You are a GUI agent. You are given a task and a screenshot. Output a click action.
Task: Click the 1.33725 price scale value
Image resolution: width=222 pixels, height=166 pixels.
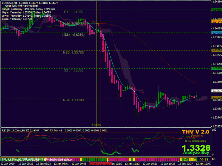[x=217, y=55]
